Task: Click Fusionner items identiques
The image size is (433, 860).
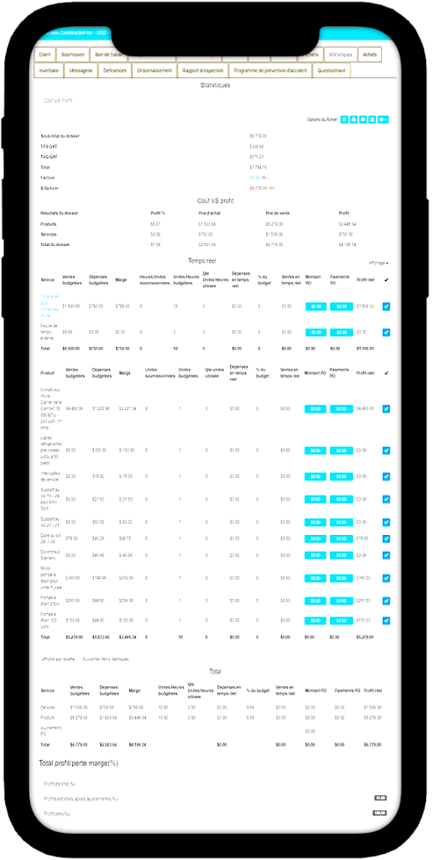Action: point(106,658)
